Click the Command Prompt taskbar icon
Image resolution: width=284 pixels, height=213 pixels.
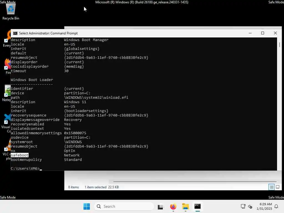tap(197, 206)
